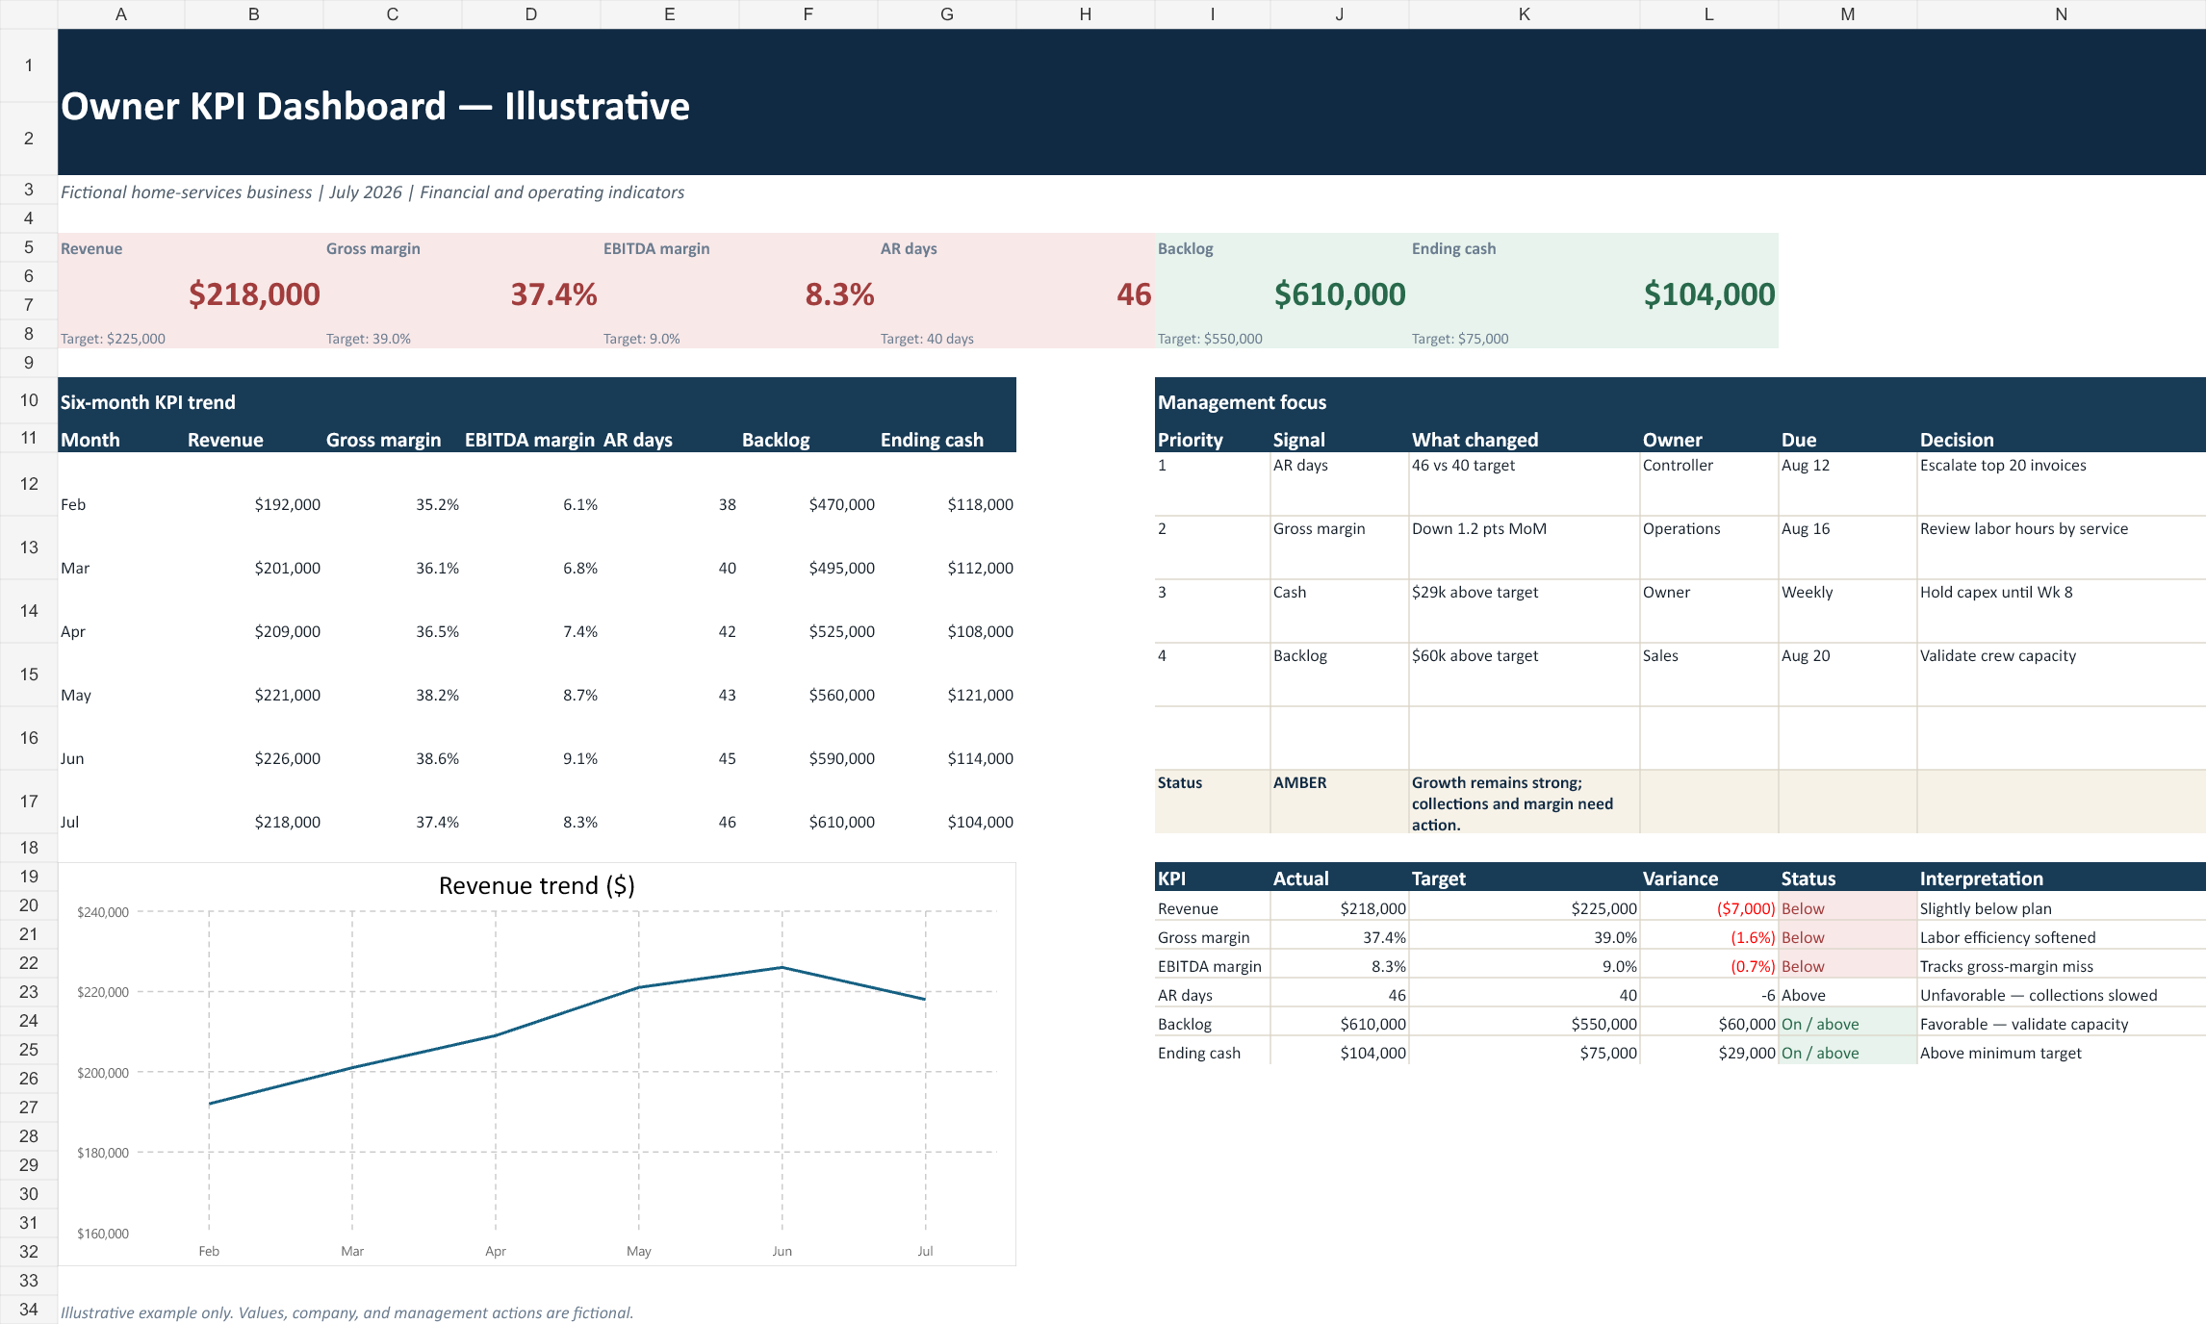The image size is (2206, 1324).
Task: Click May revenue cell $221,000
Action: pos(254,695)
